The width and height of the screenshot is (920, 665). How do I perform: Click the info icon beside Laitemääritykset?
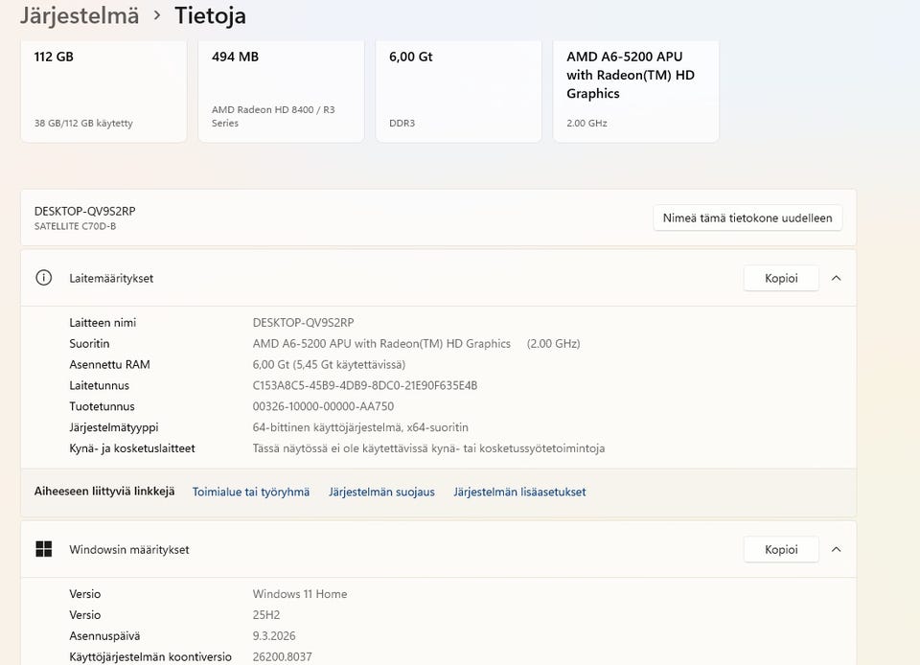(43, 278)
